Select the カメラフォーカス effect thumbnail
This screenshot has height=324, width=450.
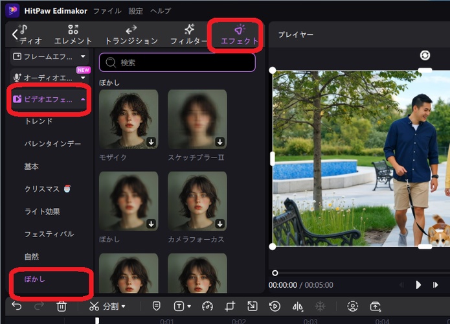point(197,201)
